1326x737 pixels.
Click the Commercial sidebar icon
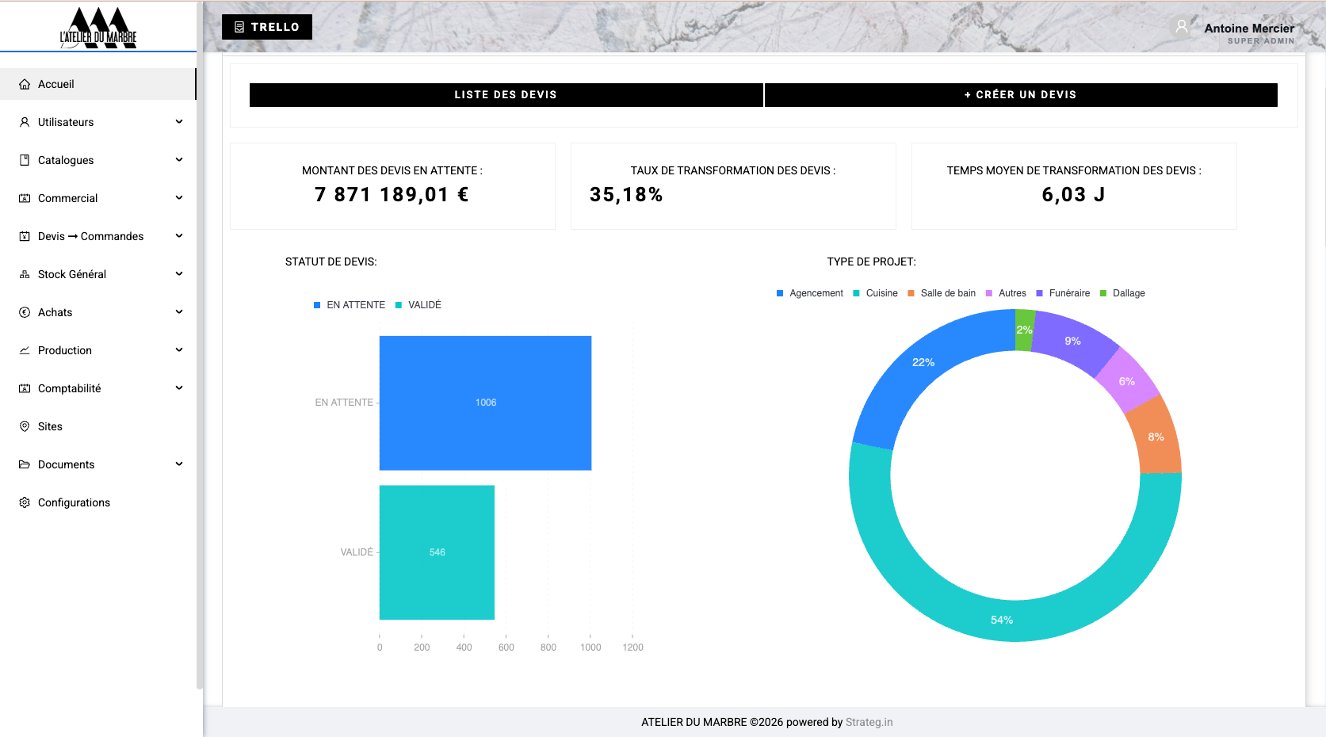(x=25, y=198)
